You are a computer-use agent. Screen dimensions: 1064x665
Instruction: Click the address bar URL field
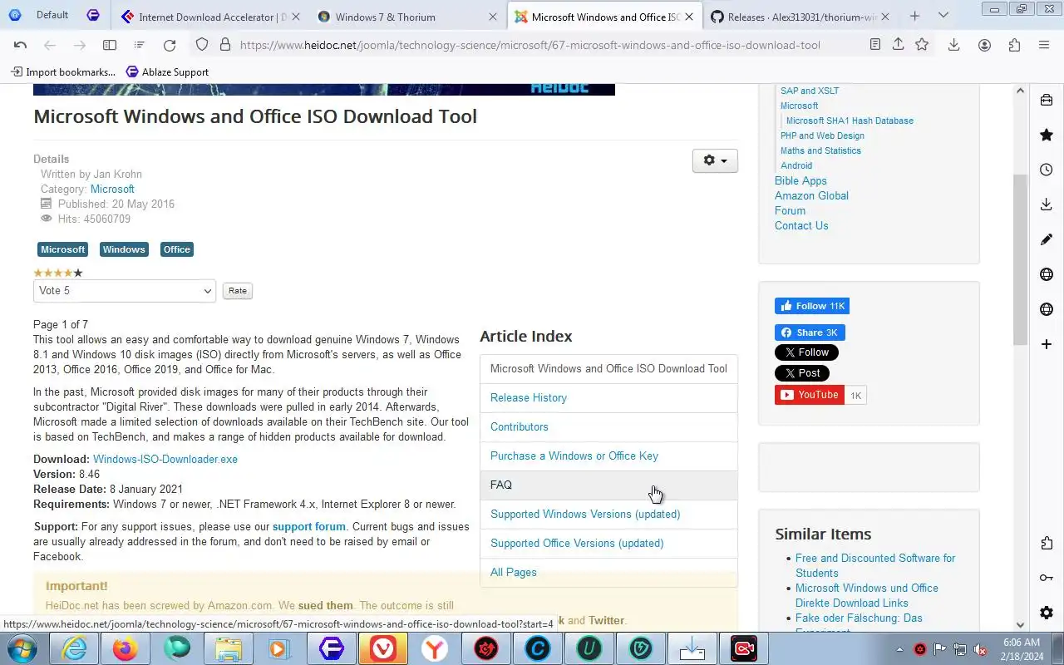[530, 45]
